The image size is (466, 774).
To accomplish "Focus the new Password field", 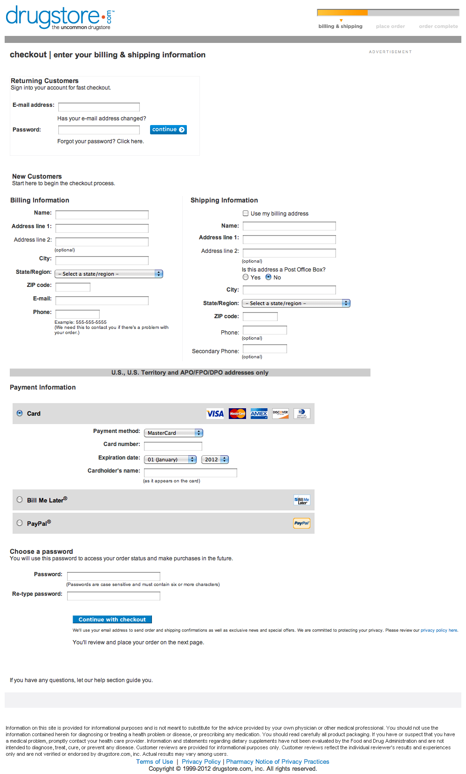I will (114, 576).
